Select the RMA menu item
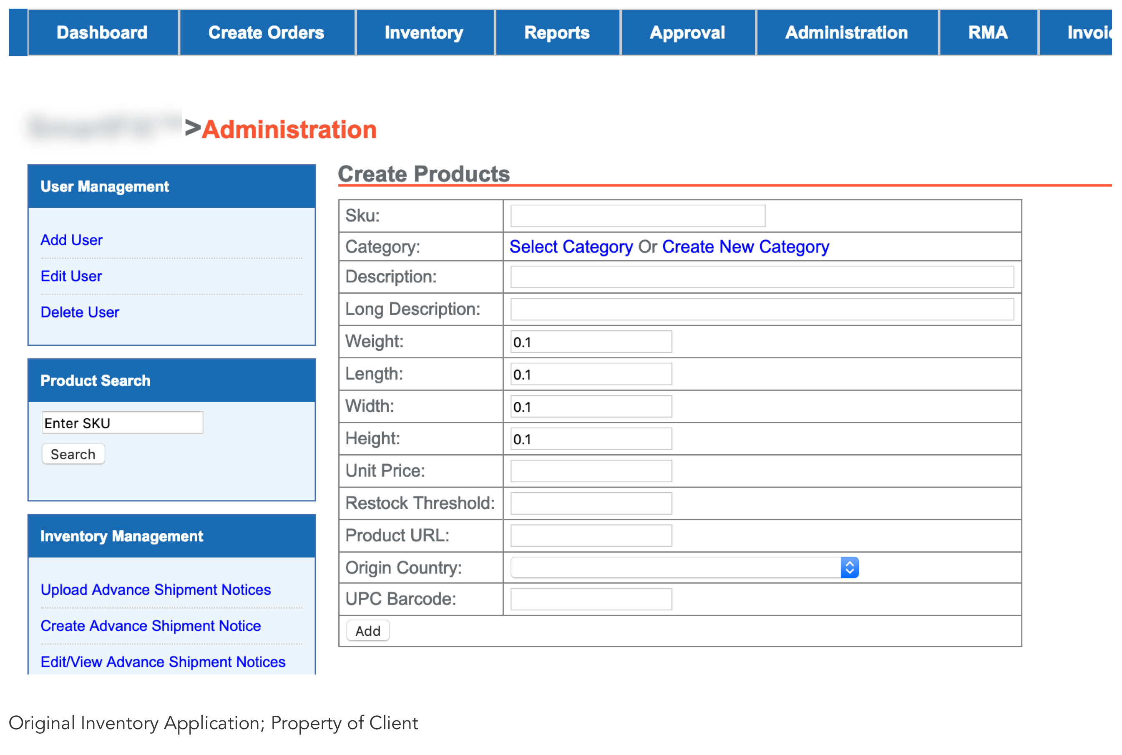 (x=987, y=32)
